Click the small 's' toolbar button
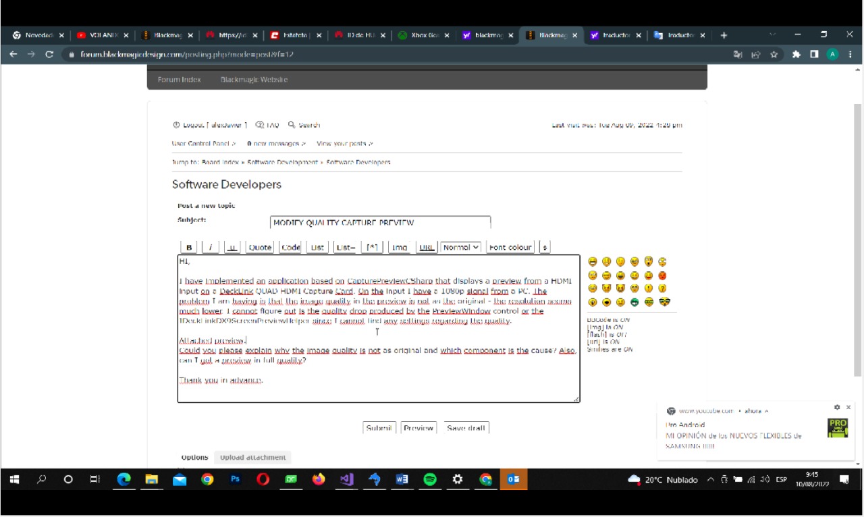 pyautogui.click(x=545, y=248)
